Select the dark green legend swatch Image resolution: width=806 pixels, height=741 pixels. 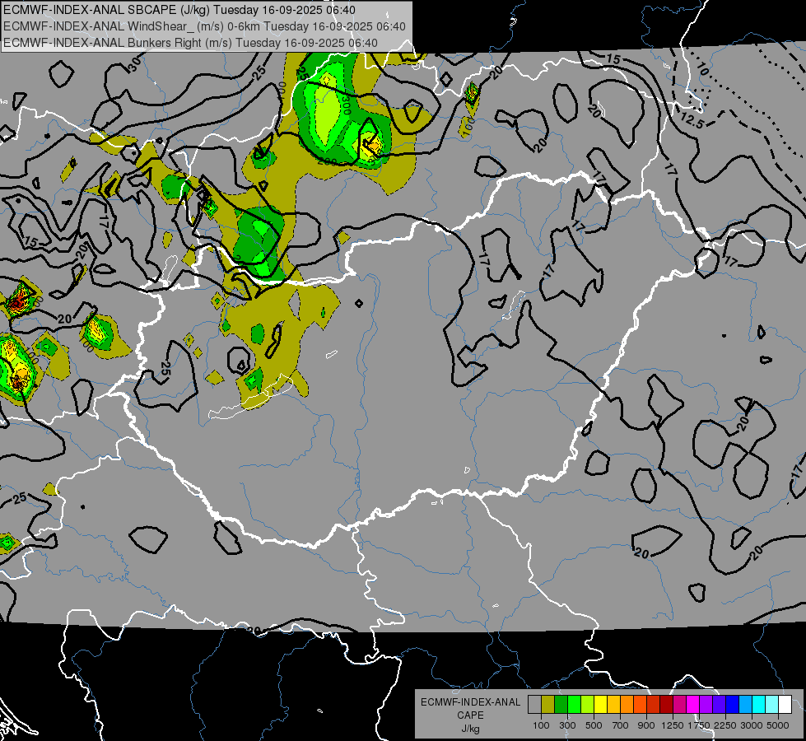click(x=561, y=705)
